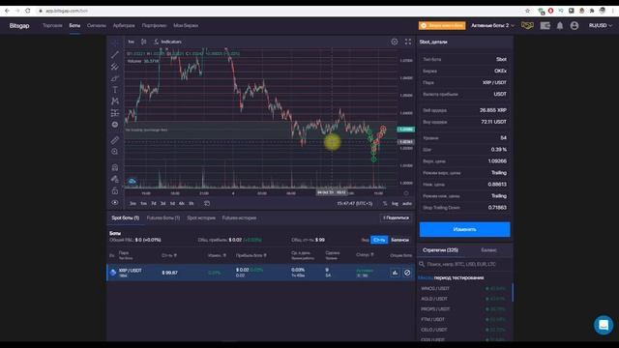Open chart settings gear
This screenshot has width=619, height=348.
[x=395, y=42]
